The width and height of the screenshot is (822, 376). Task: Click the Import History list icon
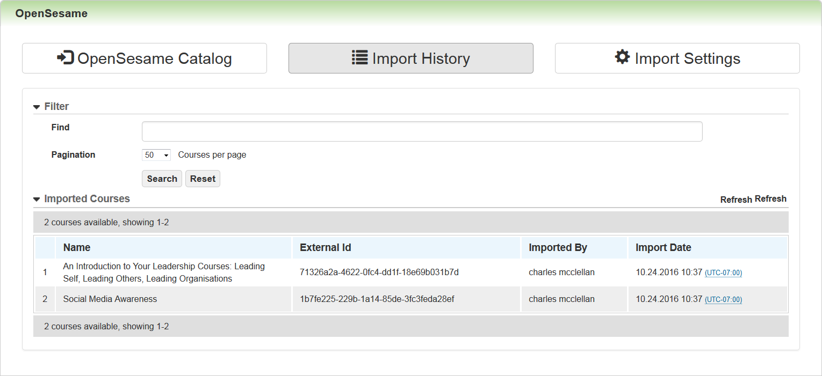click(x=359, y=58)
